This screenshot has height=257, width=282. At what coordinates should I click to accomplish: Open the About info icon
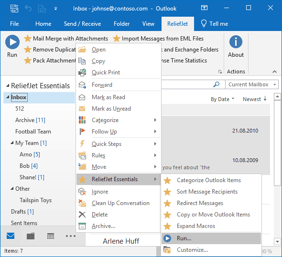[236, 42]
